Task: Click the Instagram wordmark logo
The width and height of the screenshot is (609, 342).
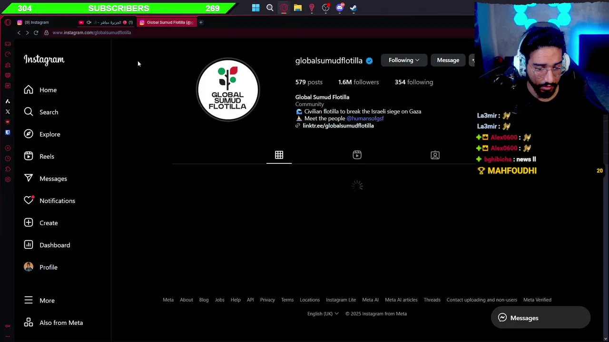Action: [44, 60]
